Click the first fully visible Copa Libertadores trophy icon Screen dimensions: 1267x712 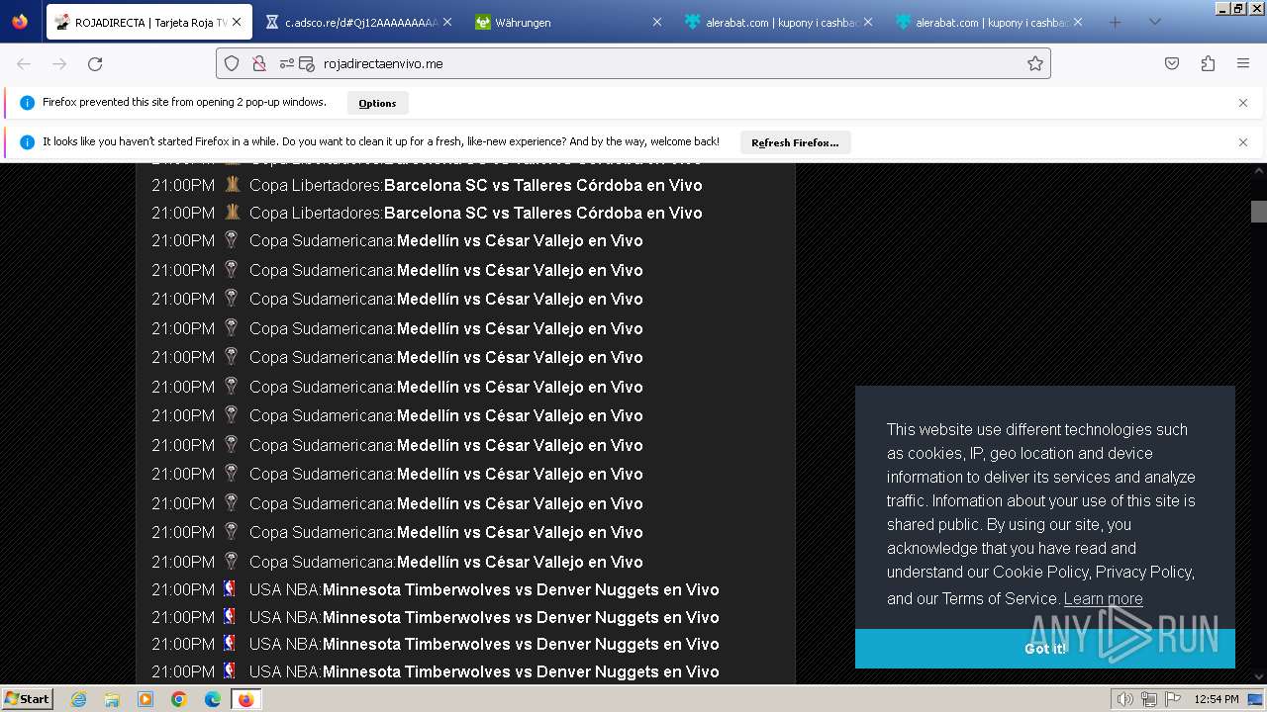click(232, 184)
